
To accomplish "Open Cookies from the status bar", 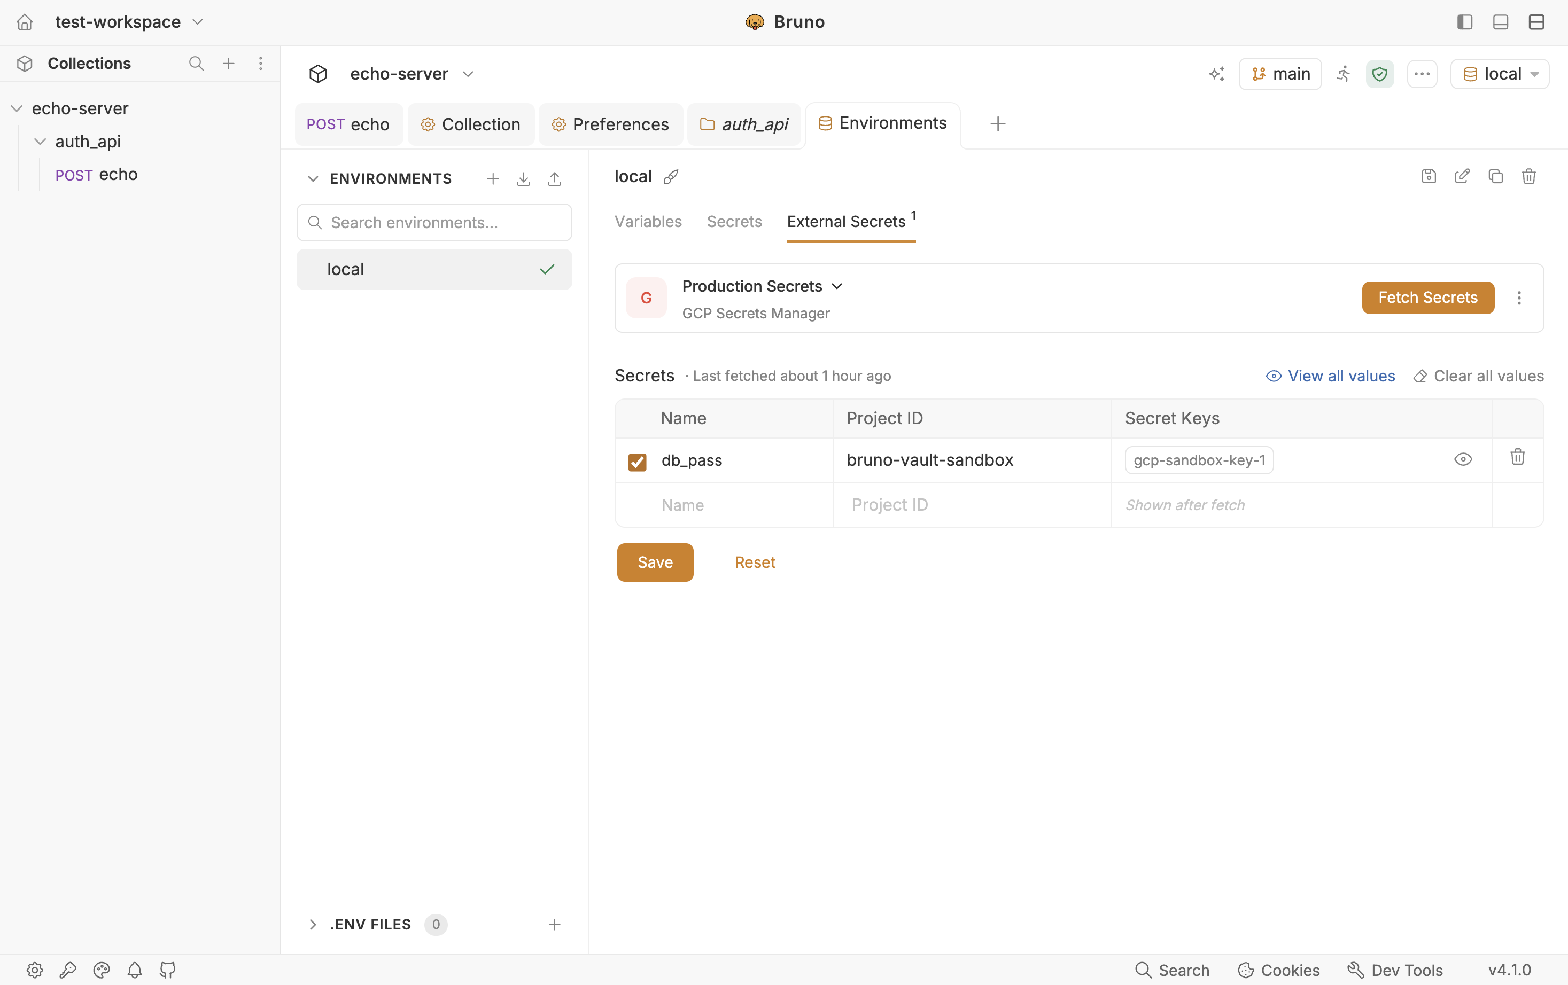I will pos(1278,970).
